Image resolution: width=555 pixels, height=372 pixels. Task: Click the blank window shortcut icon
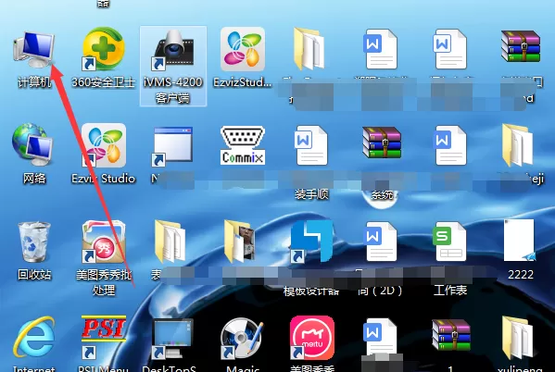(x=172, y=146)
